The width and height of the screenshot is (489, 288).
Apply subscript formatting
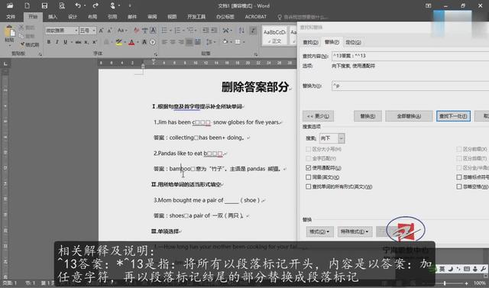tap(86, 42)
